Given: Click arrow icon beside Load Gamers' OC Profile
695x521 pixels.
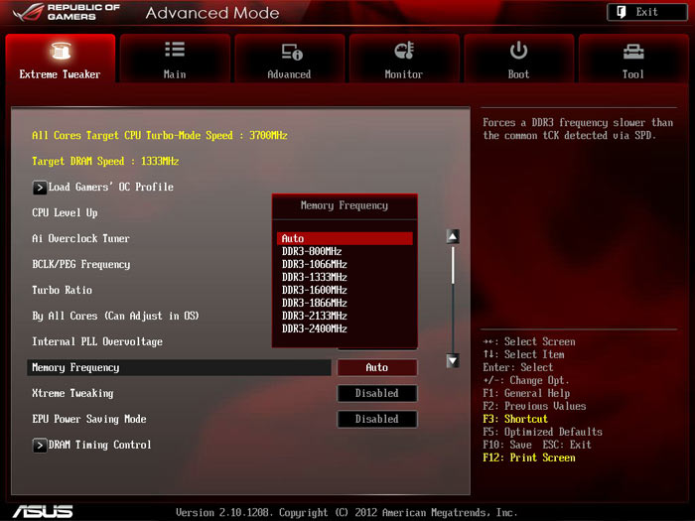Looking at the screenshot, I should (40, 188).
